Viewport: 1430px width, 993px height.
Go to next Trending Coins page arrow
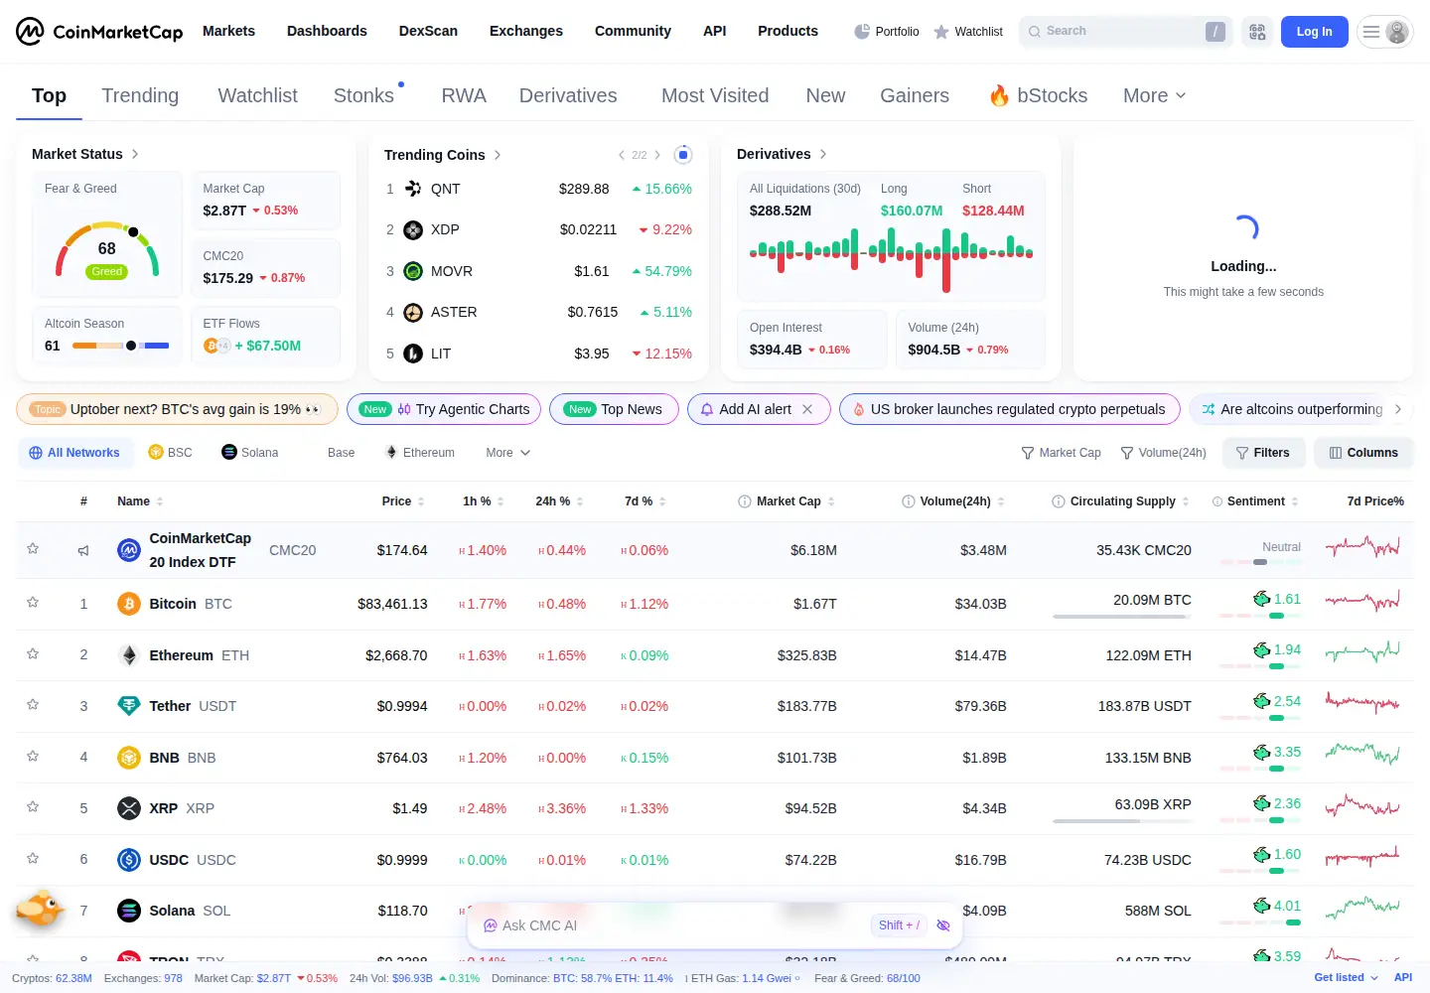[x=657, y=155]
